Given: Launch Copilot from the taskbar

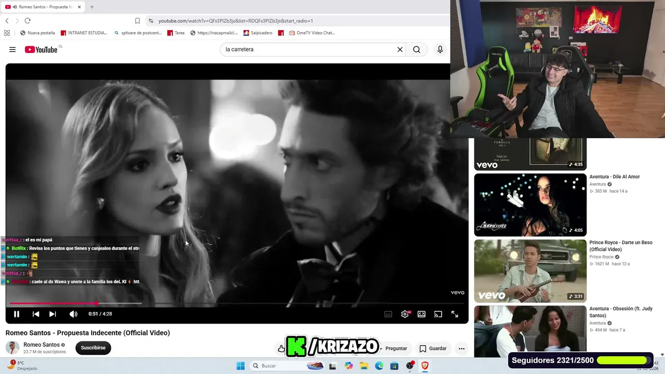Looking at the screenshot, I should [x=348, y=366].
